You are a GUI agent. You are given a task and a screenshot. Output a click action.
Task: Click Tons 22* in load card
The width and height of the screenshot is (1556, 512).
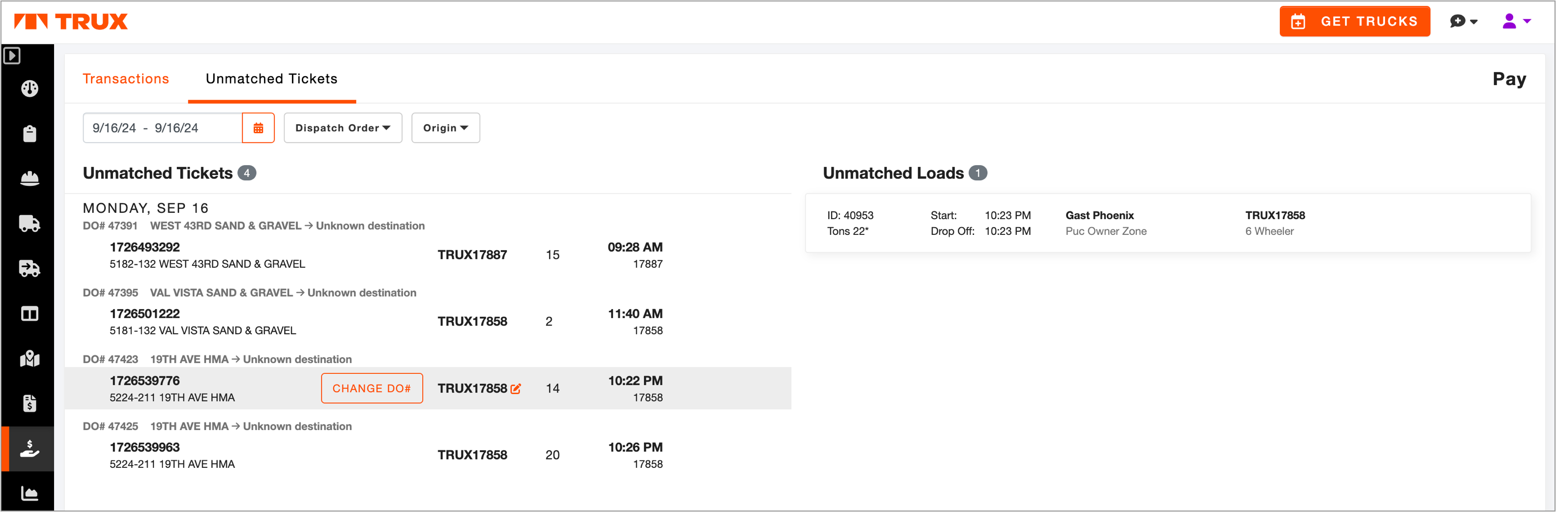(x=847, y=231)
